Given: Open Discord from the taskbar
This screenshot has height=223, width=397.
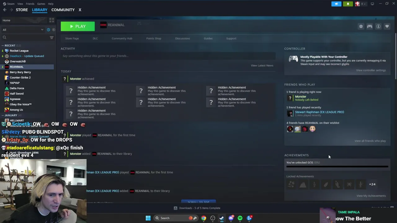Looking at the screenshot, I should tap(231, 218).
